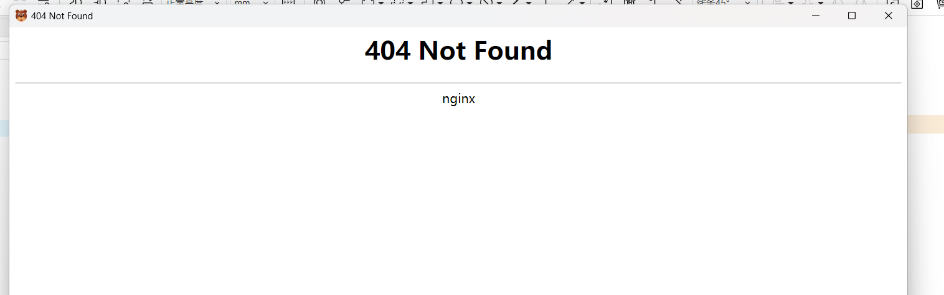Click the nginx text below the line
The height and width of the screenshot is (295, 944).
[459, 99]
